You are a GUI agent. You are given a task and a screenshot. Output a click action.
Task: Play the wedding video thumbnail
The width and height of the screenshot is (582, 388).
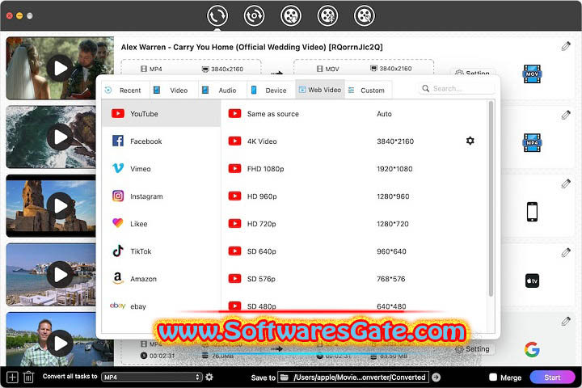[60, 68]
